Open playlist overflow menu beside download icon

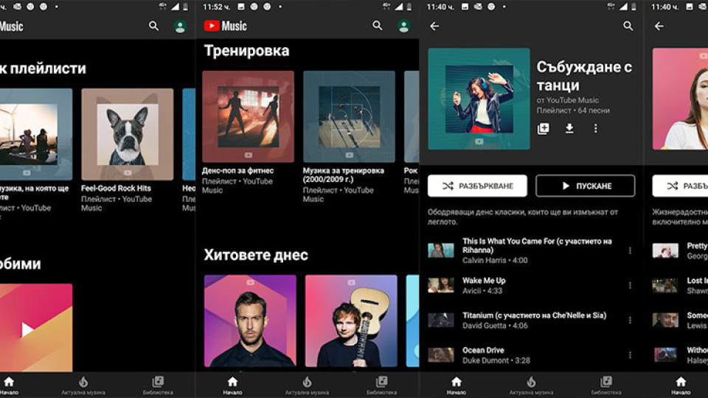[596, 128]
